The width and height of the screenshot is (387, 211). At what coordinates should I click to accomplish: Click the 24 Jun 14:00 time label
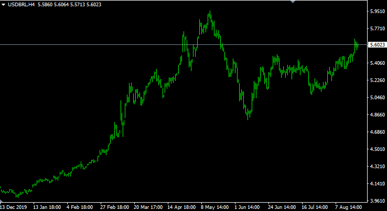[282, 207]
